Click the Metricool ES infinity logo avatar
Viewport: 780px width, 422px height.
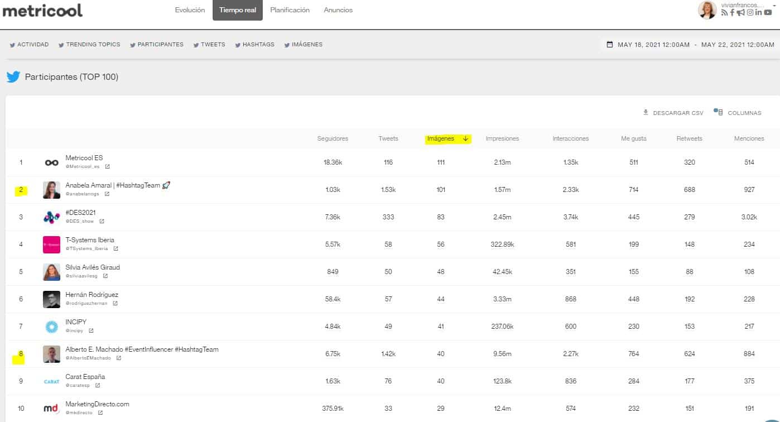point(51,162)
